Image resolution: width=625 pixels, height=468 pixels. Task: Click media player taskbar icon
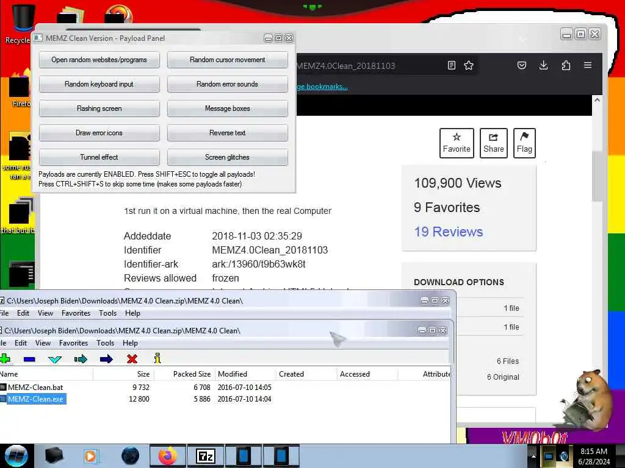point(90,456)
